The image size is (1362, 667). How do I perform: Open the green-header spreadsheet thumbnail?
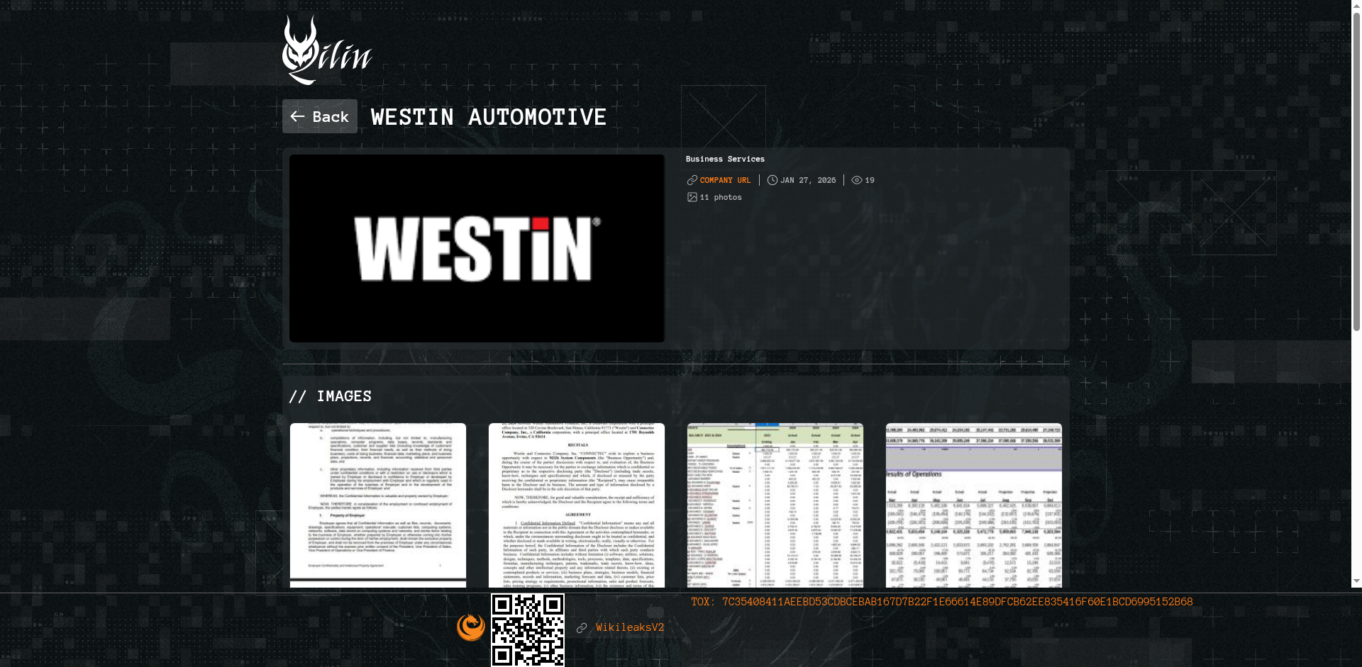(x=775, y=505)
